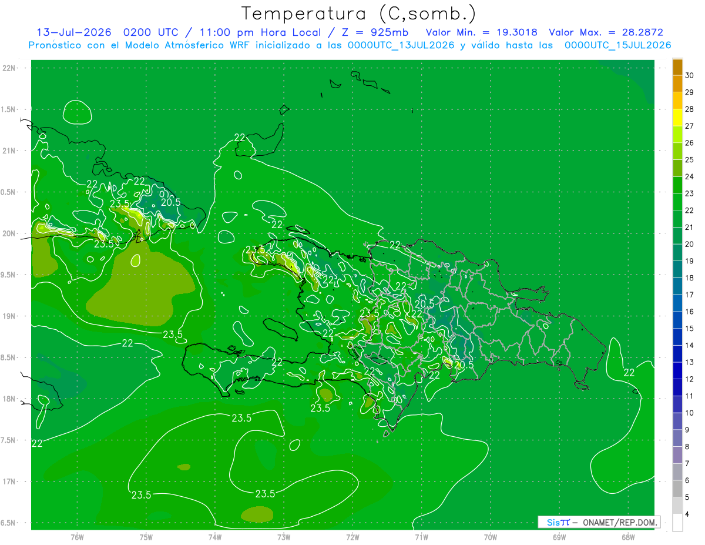The image size is (705, 545).
Task: Click the 21N latitude axis label
Action: click(9, 151)
